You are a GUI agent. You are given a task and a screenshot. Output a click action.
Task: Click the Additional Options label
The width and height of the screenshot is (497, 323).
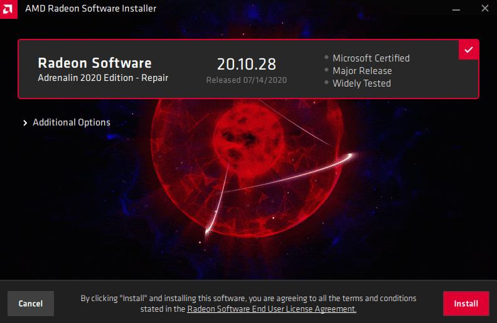tap(72, 122)
